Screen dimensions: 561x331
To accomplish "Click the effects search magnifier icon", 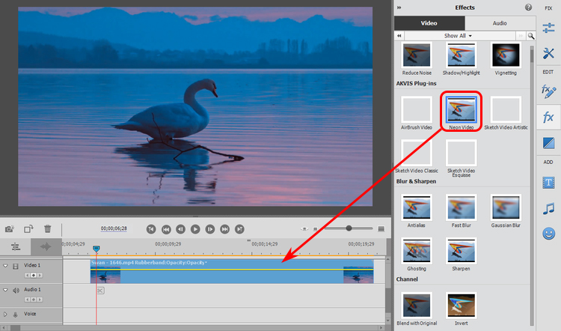I will point(531,36).
